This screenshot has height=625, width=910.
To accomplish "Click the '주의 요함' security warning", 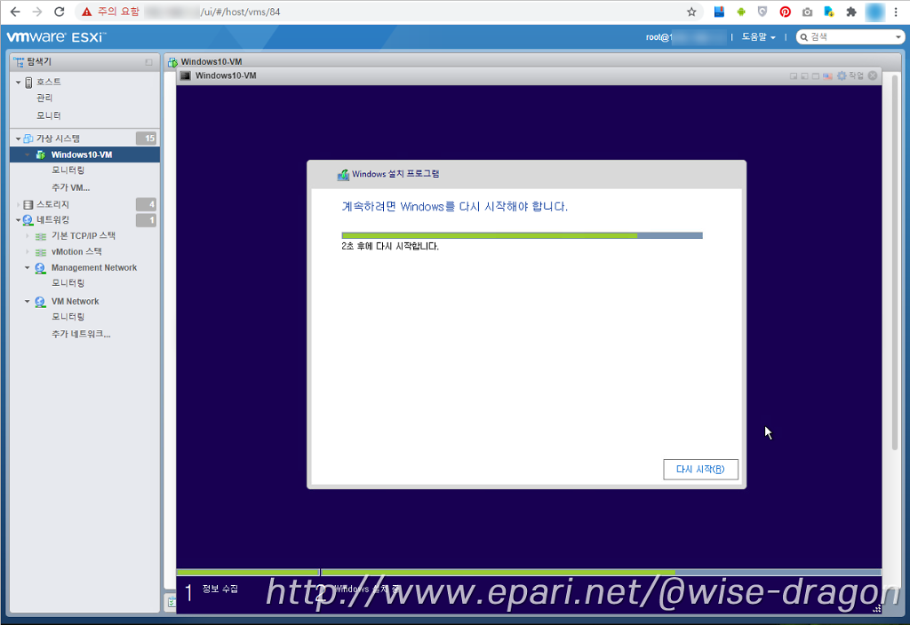I will pyautogui.click(x=111, y=12).
